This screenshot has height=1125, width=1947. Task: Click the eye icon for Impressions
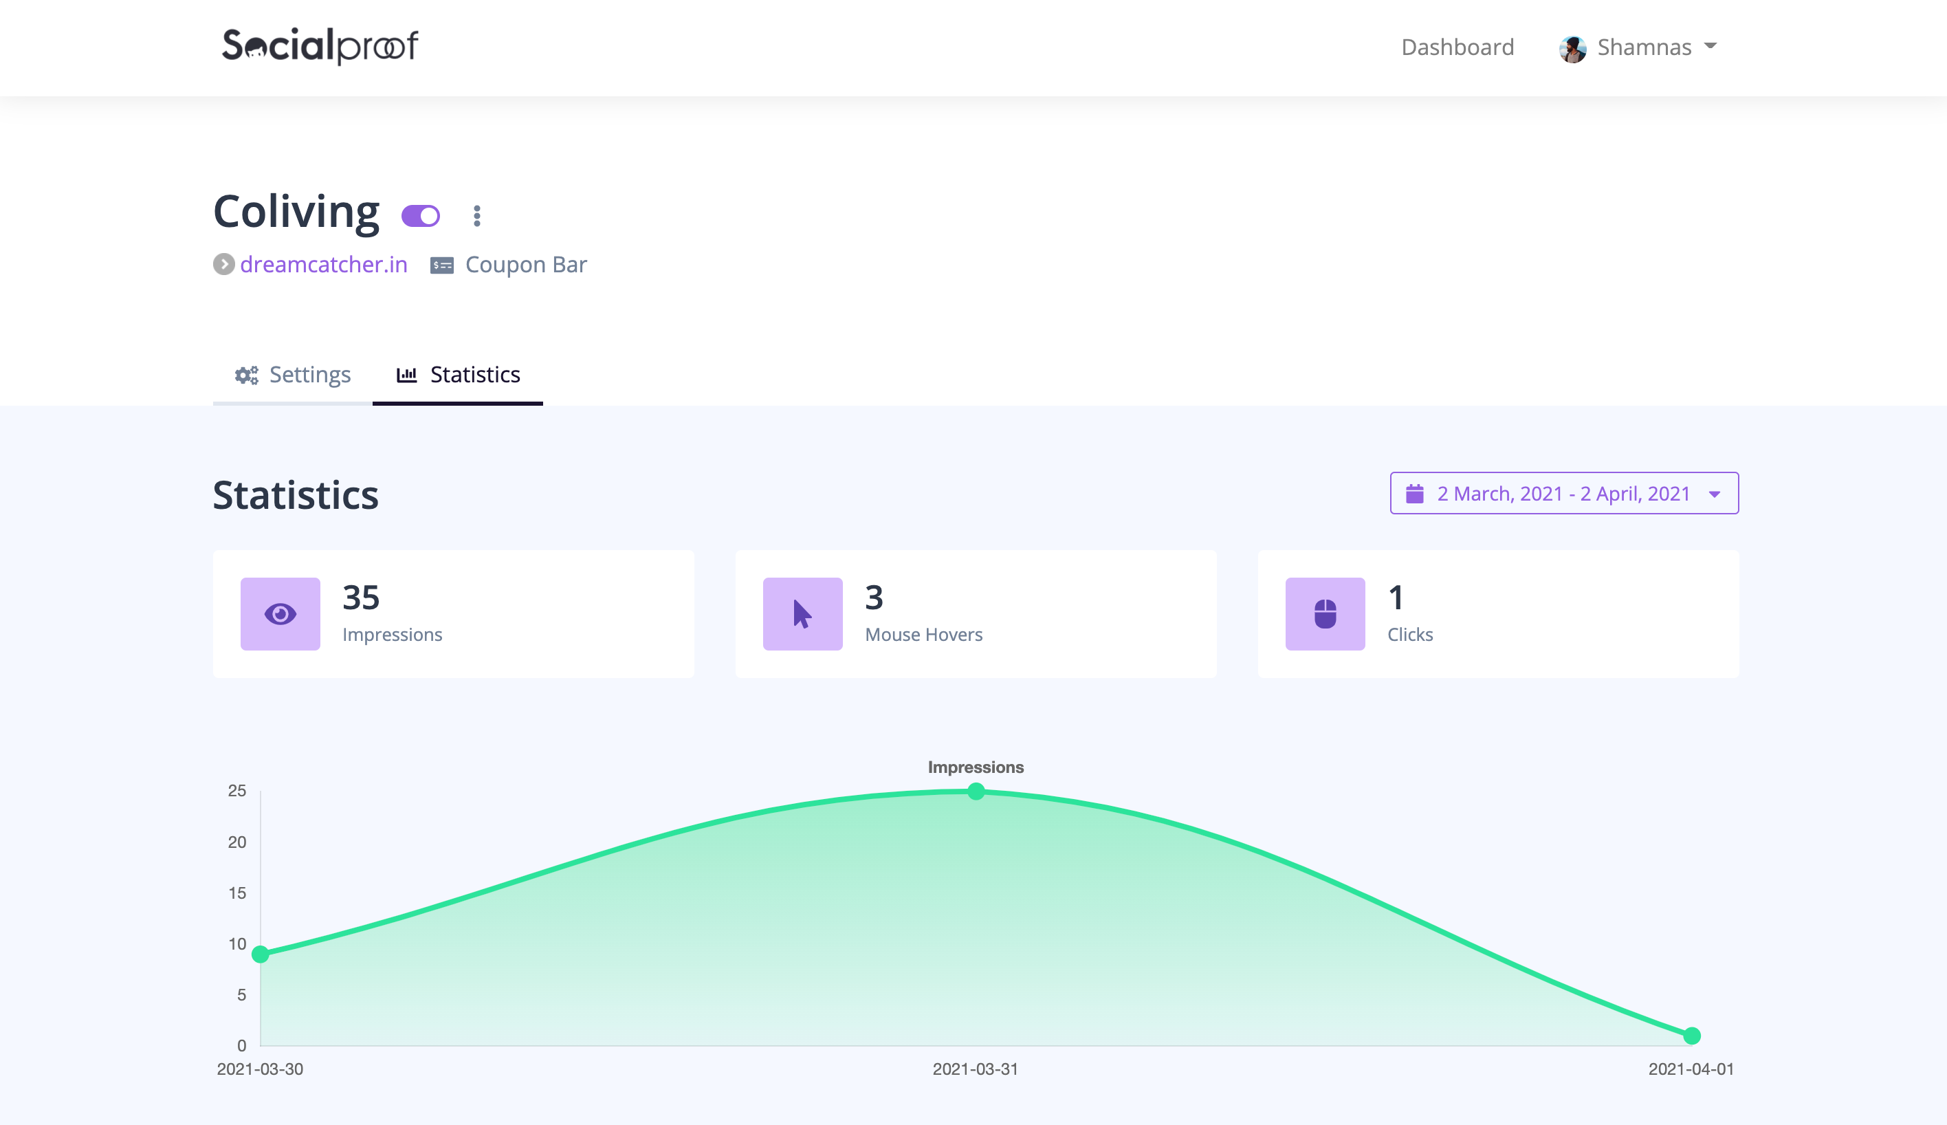pyautogui.click(x=280, y=613)
